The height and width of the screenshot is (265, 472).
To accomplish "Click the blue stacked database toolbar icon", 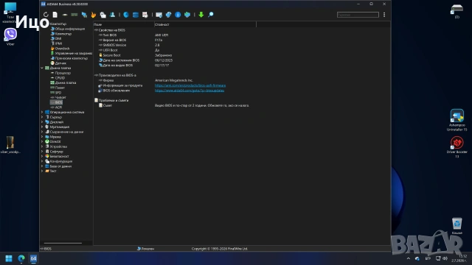I will point(136,15).
